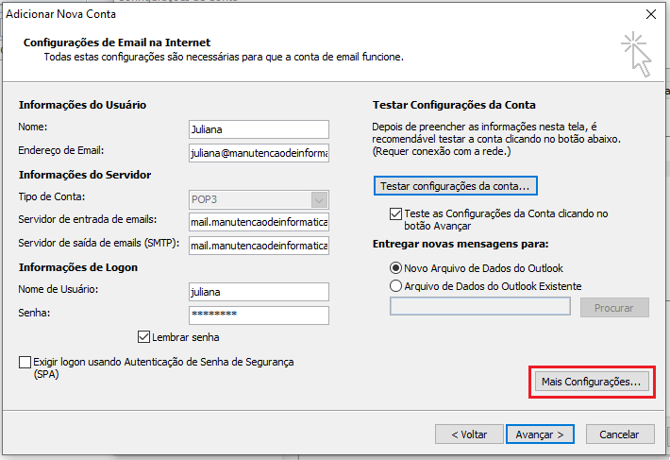Select the Servidor de entrada de emails field
The image size is (670, 460).
pos(259,222)
